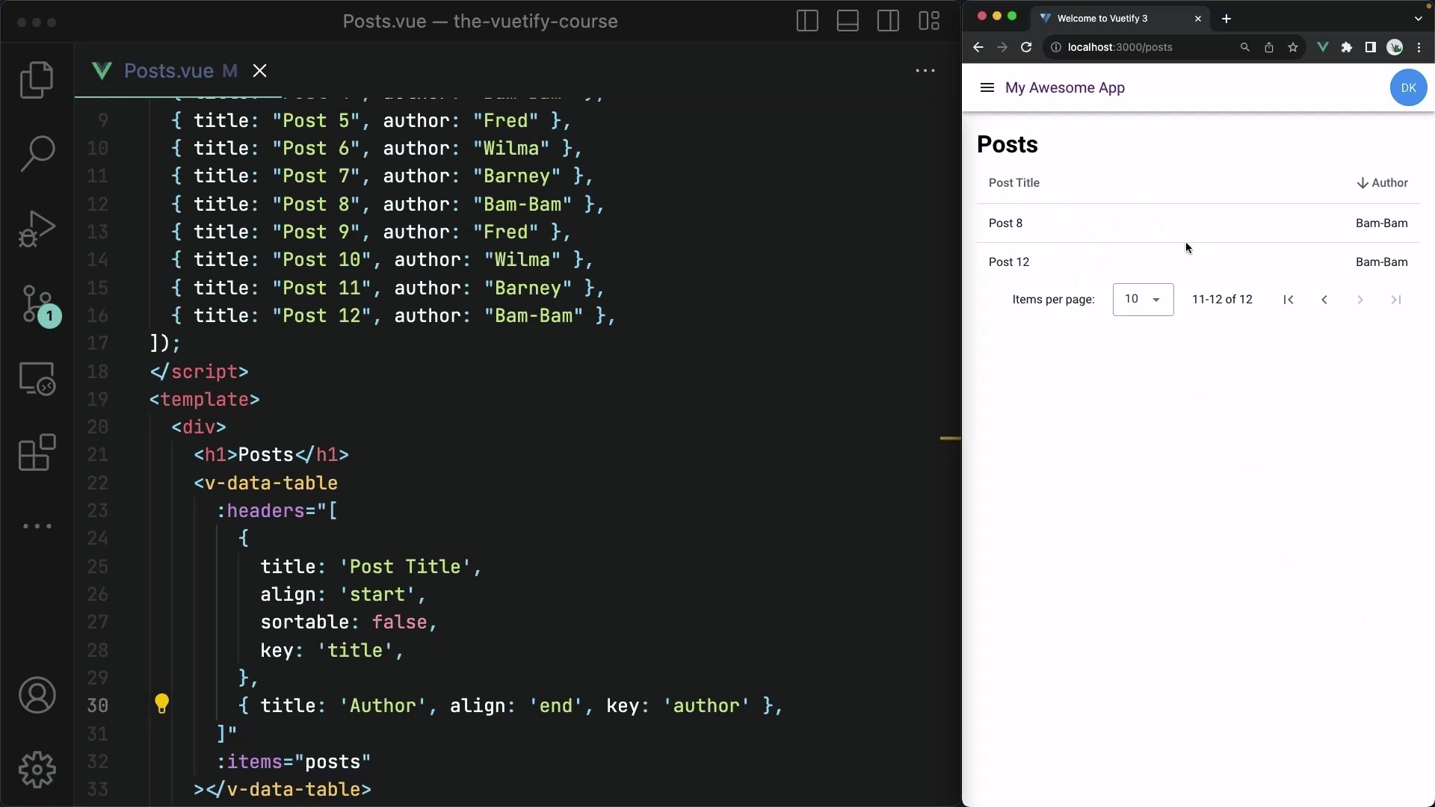Open the browser Extensions puzzle menu

tap(1347, 47)
